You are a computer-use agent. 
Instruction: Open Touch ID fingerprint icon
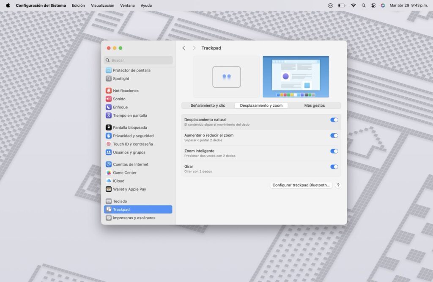[109, 144]
